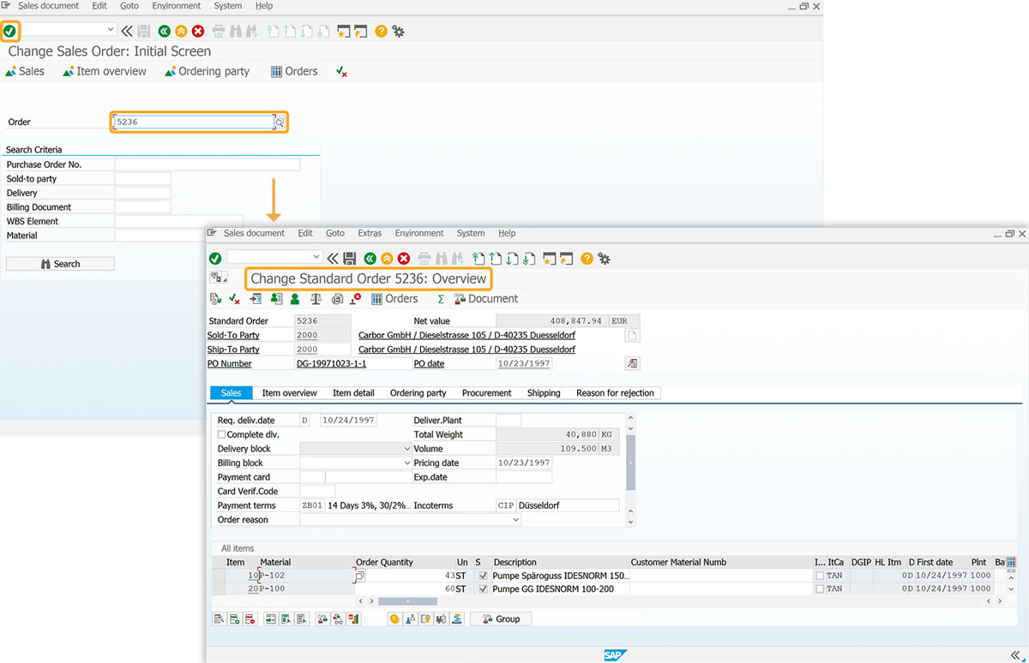Click Ordering party button in Initial Screen
This screenshot has width=1029, height=663.
pos(207,71)
